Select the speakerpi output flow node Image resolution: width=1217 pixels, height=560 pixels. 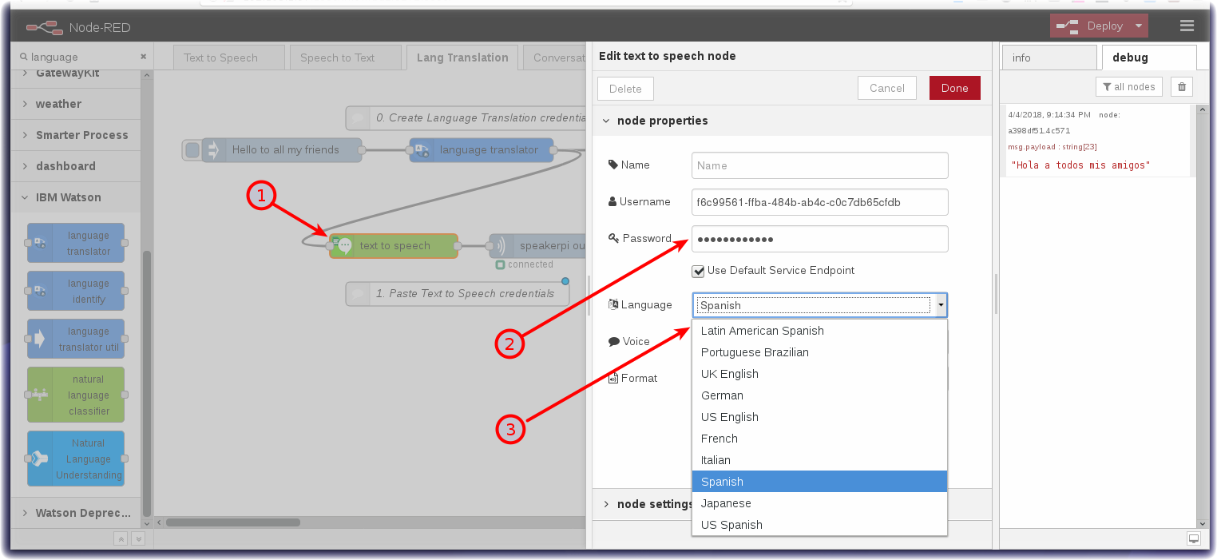(537, 246)
